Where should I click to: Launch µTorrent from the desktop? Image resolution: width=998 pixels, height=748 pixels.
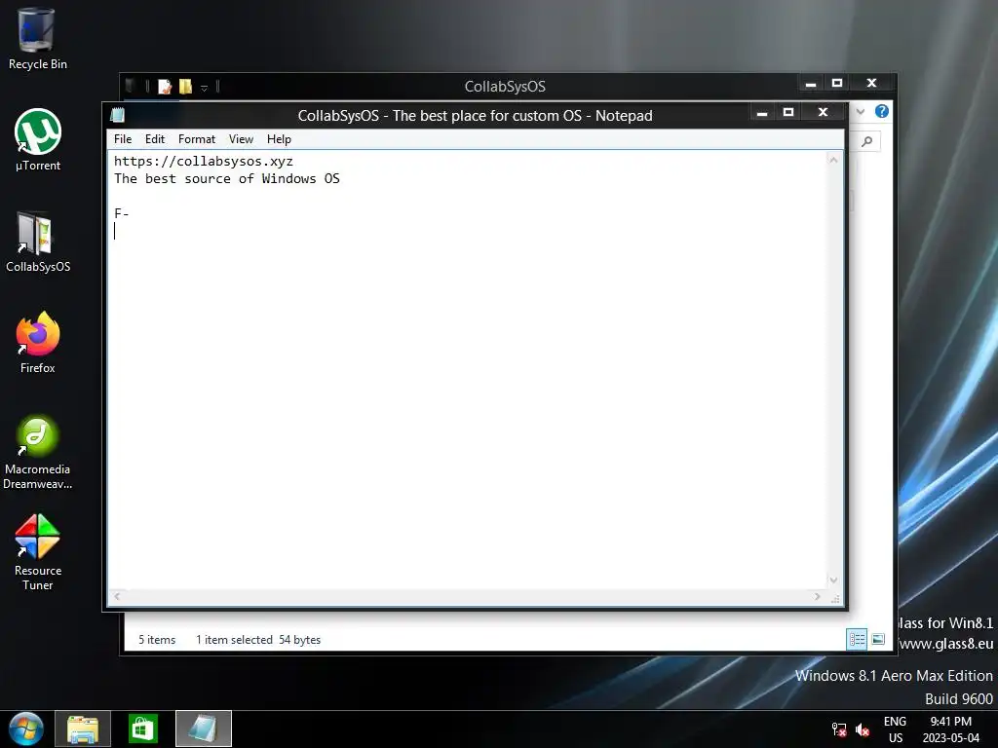pos(38,140)
